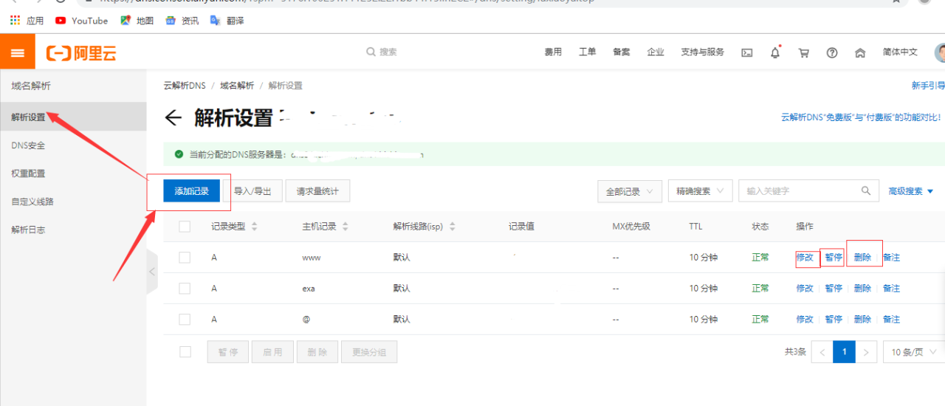Click the 请求量统计 button
This screenshot has height=406, width=945.
tap(317, 191)
